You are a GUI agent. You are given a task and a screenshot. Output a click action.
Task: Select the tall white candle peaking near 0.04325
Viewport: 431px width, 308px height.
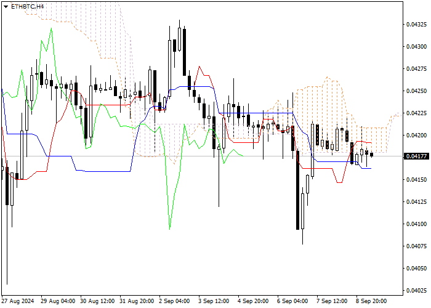pos(169,68)
